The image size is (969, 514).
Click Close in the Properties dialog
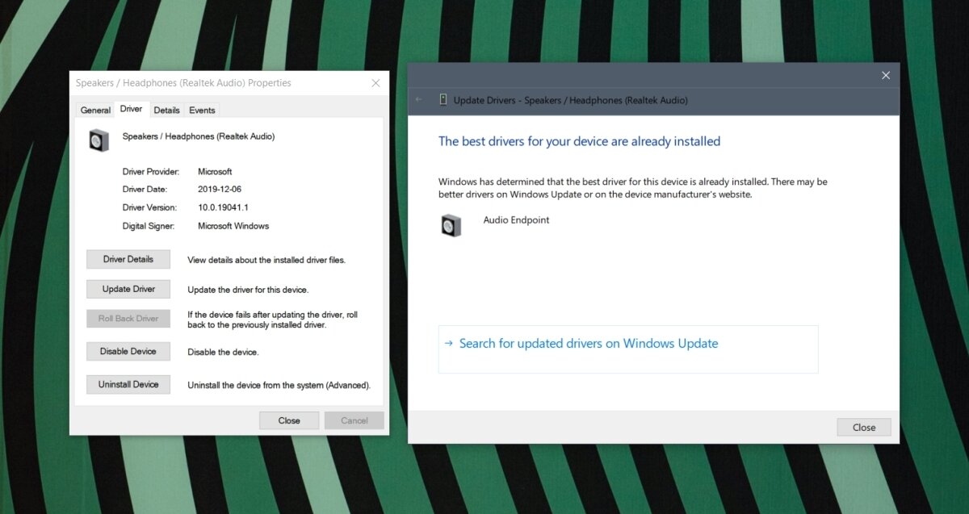(288, 420)
